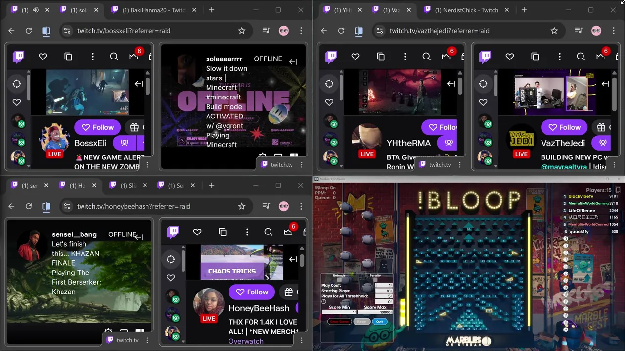Viewport: 625px width, 351px height.
Task: Click Quit button in Marbles settings
Action: point(379,321)
